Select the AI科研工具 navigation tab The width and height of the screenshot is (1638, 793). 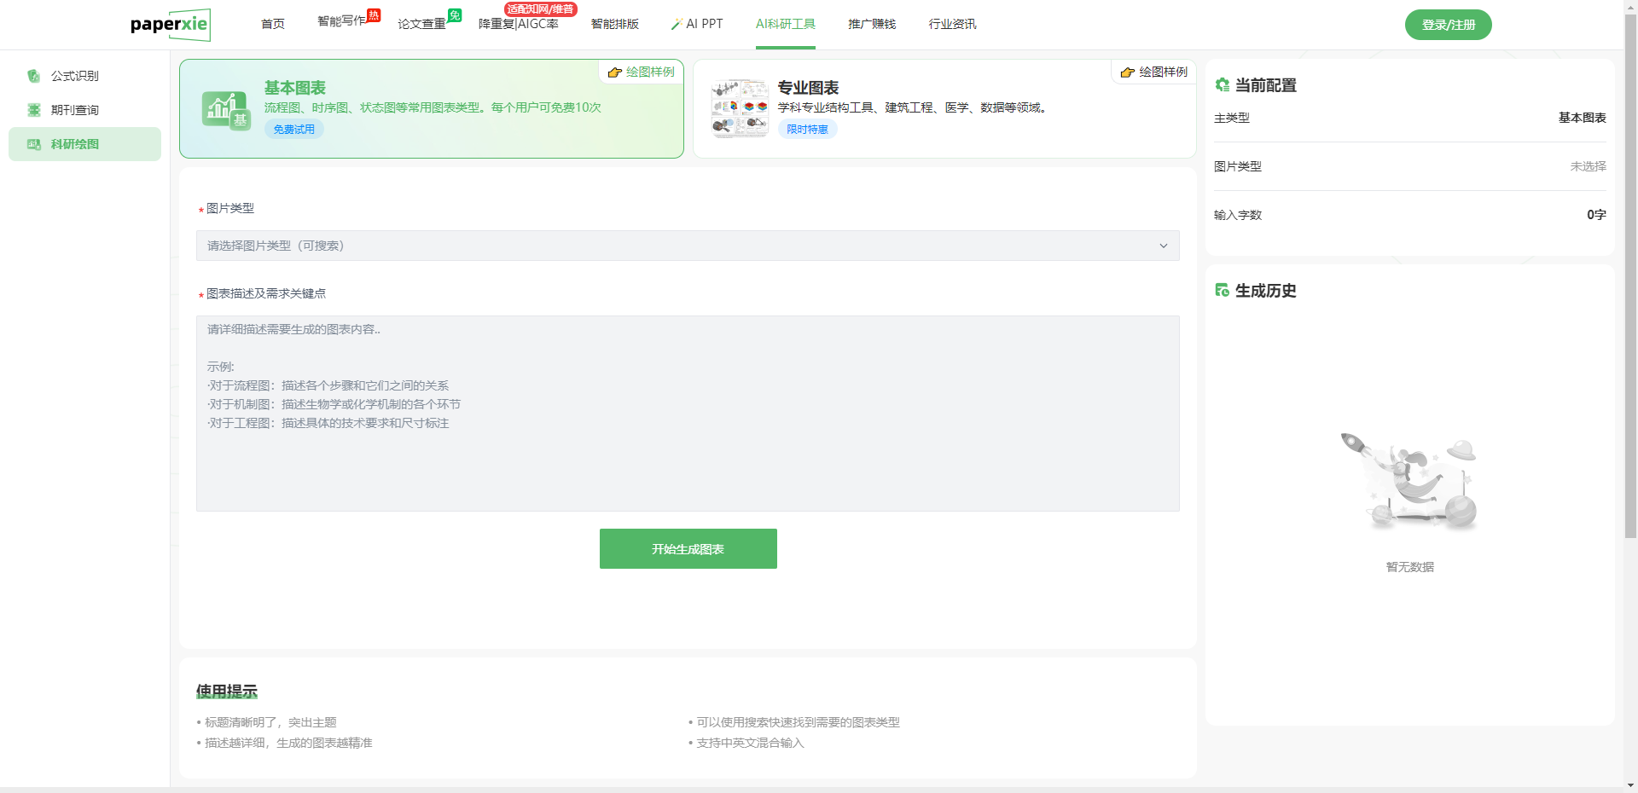(786, 24)
